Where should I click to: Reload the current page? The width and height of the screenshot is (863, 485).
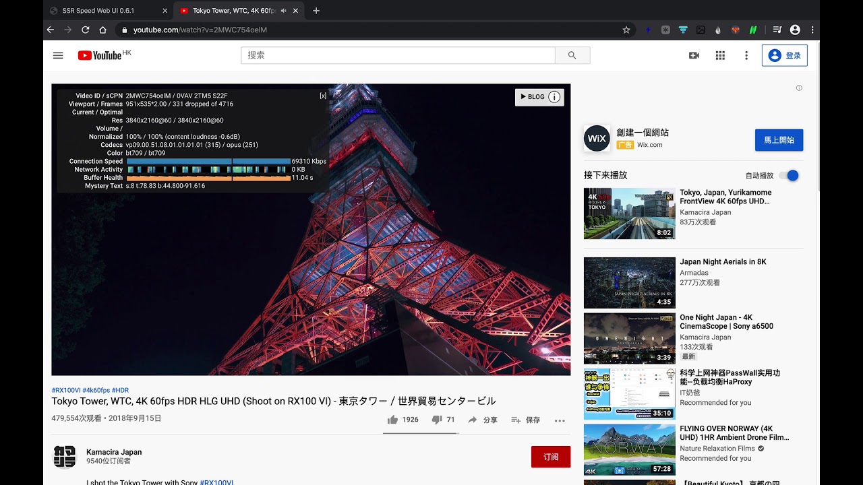coord(85,30)
